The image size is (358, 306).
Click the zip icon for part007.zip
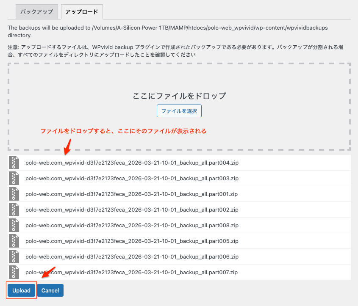coord(14,272)
